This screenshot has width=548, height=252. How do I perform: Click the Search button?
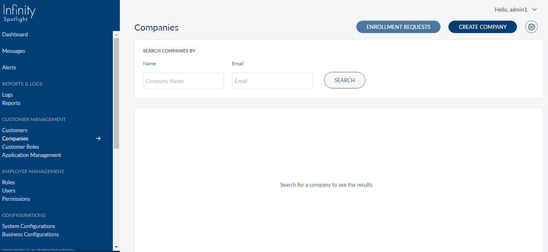tap(344, 81)
